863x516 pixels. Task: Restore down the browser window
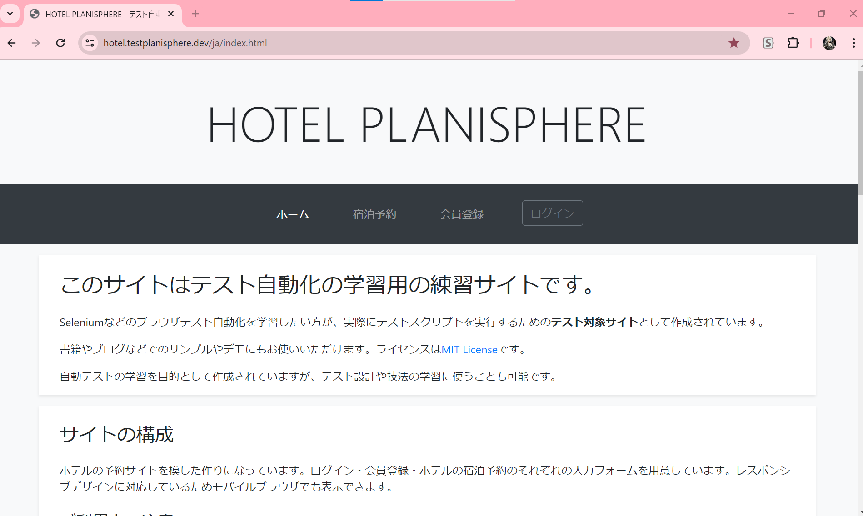[822, 14]
